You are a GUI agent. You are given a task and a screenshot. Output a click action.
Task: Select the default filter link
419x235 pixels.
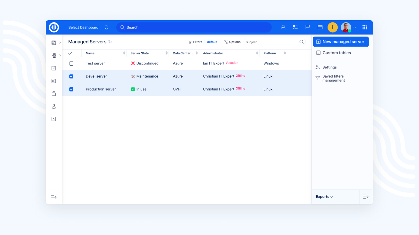coord(212,42)
